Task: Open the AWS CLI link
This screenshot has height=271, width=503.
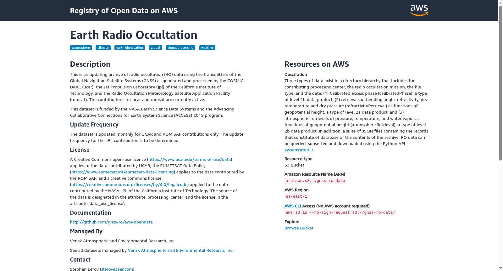Action: pyautogui.click(x=293, y=206)
